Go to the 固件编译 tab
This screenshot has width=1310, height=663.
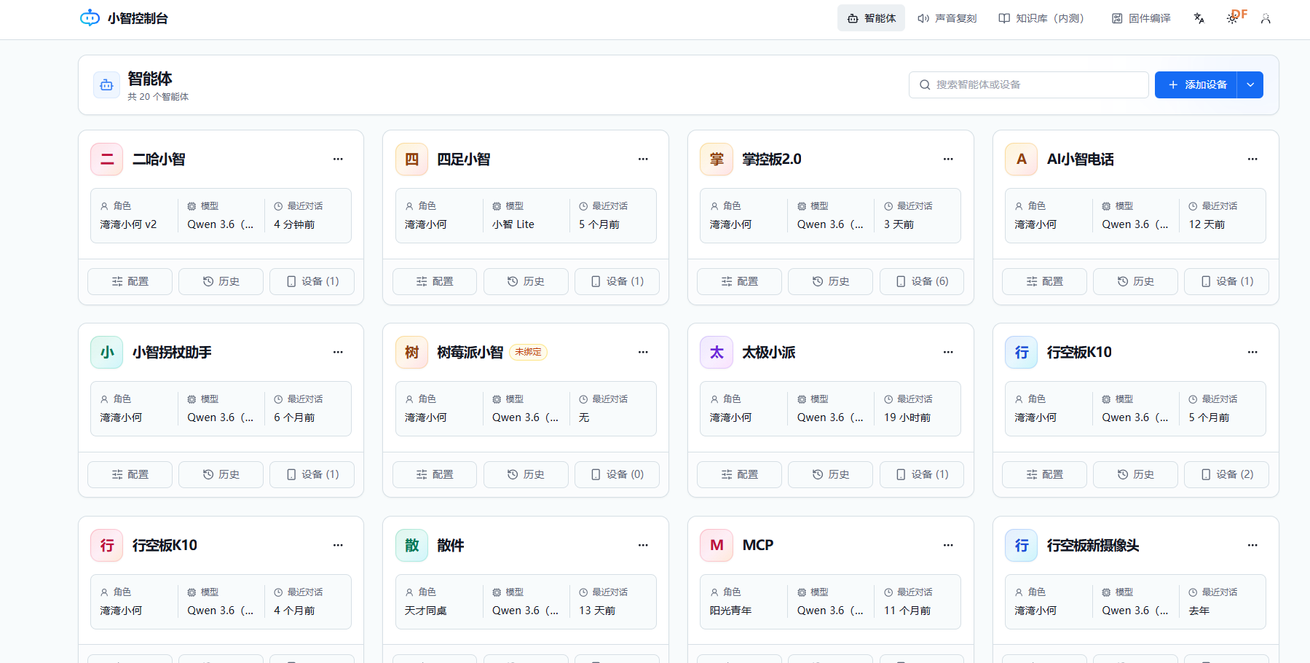tap(1141, 18)
